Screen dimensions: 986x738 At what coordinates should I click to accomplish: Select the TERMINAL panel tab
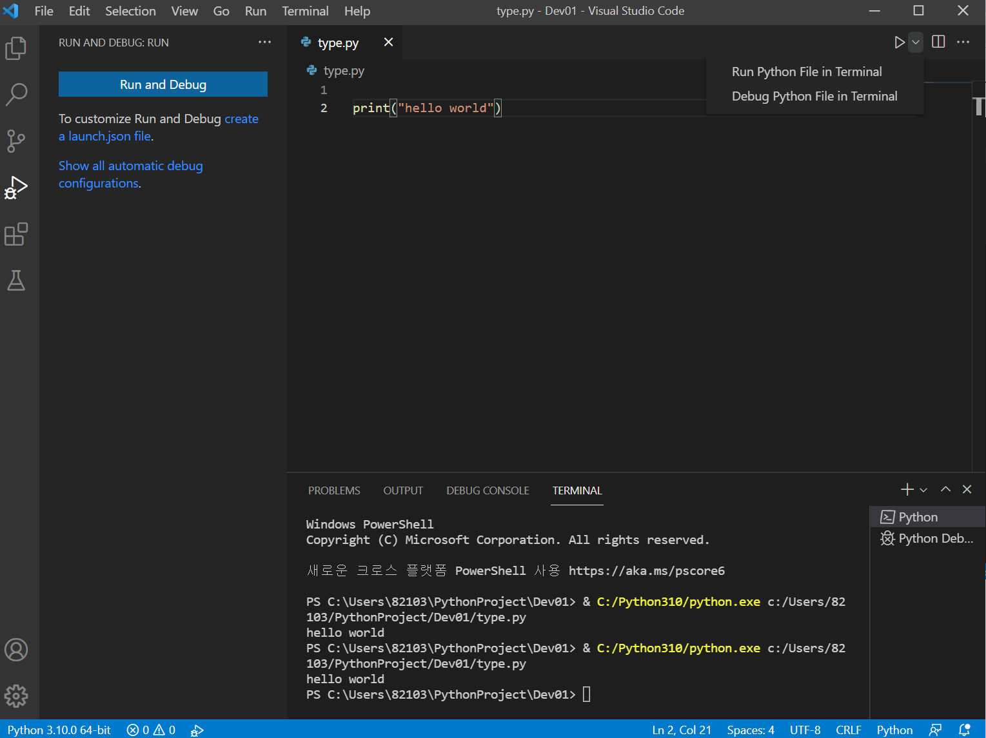pyautogui.click(x=577, y=490)
